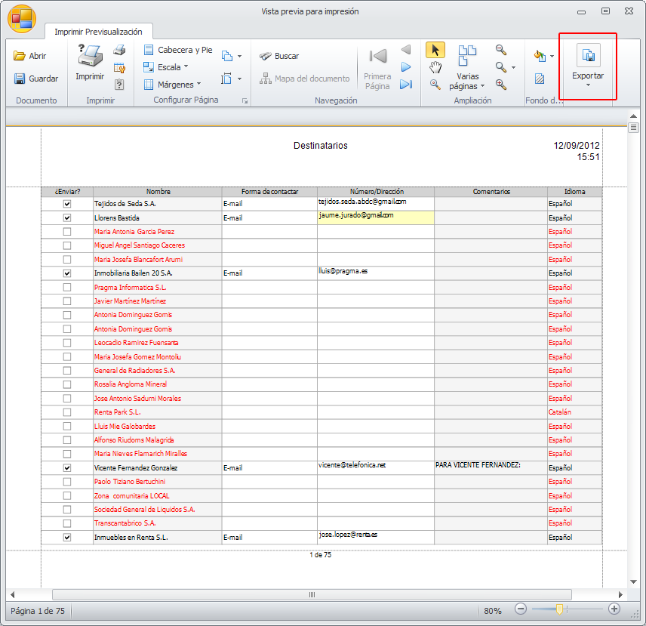The width and height of the screenshot is (646, 626).
Task: Click the zoom in plus button in status bar
Action: [x=614, y=609]
